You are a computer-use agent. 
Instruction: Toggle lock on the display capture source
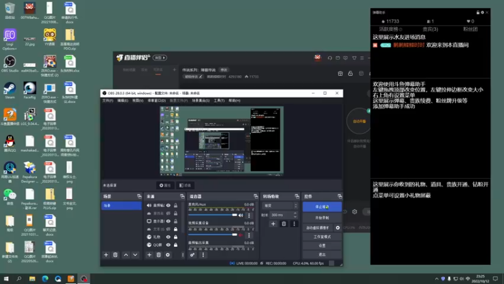(176, 222)
